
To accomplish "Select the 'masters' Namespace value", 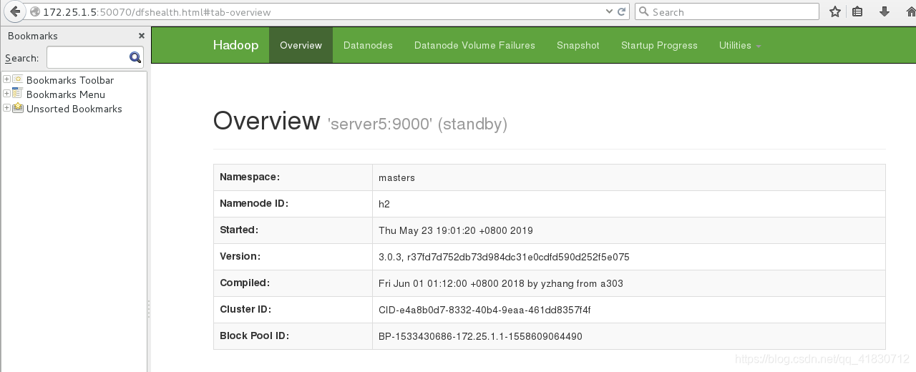I will coord(396,177).
